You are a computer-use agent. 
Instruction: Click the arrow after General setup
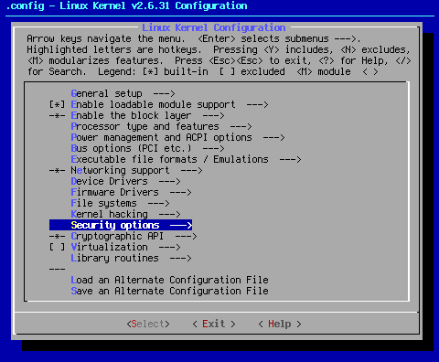coord(164,93)
